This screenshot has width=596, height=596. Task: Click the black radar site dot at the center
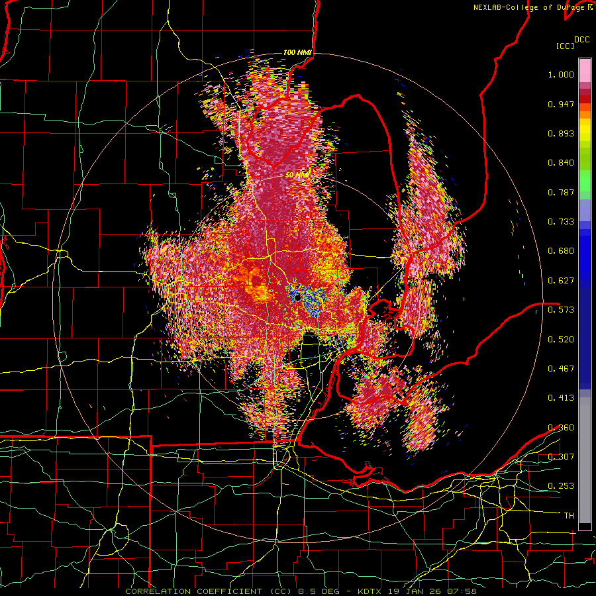pos(297,298)
